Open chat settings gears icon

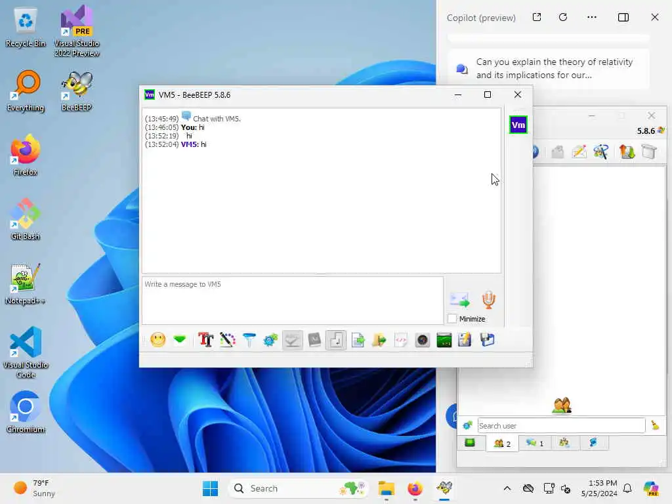(271, 341)
